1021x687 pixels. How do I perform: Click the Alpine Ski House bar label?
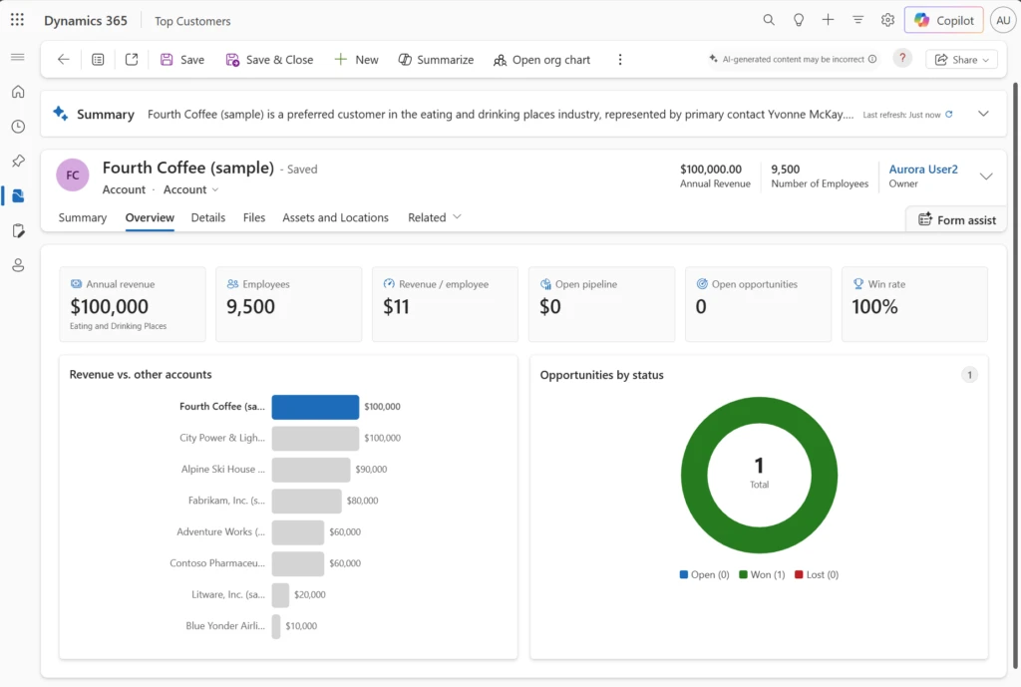point(223,469)
